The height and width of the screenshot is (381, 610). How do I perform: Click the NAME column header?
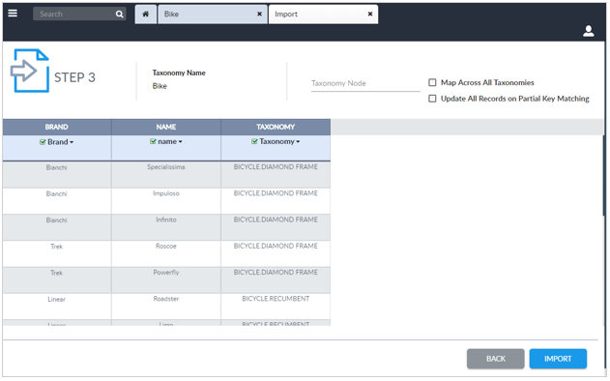pyautogui.click(x=166, y=127)
